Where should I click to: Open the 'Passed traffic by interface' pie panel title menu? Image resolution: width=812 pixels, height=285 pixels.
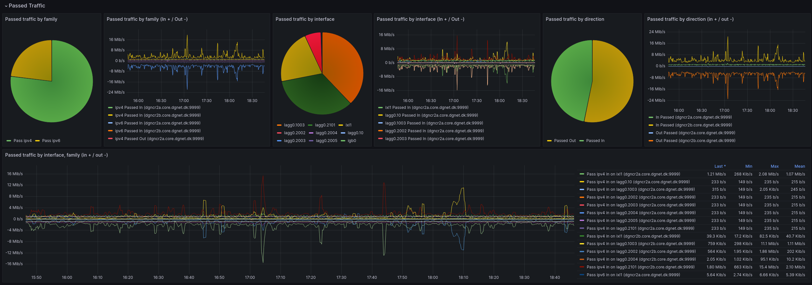tap(305, 19)
